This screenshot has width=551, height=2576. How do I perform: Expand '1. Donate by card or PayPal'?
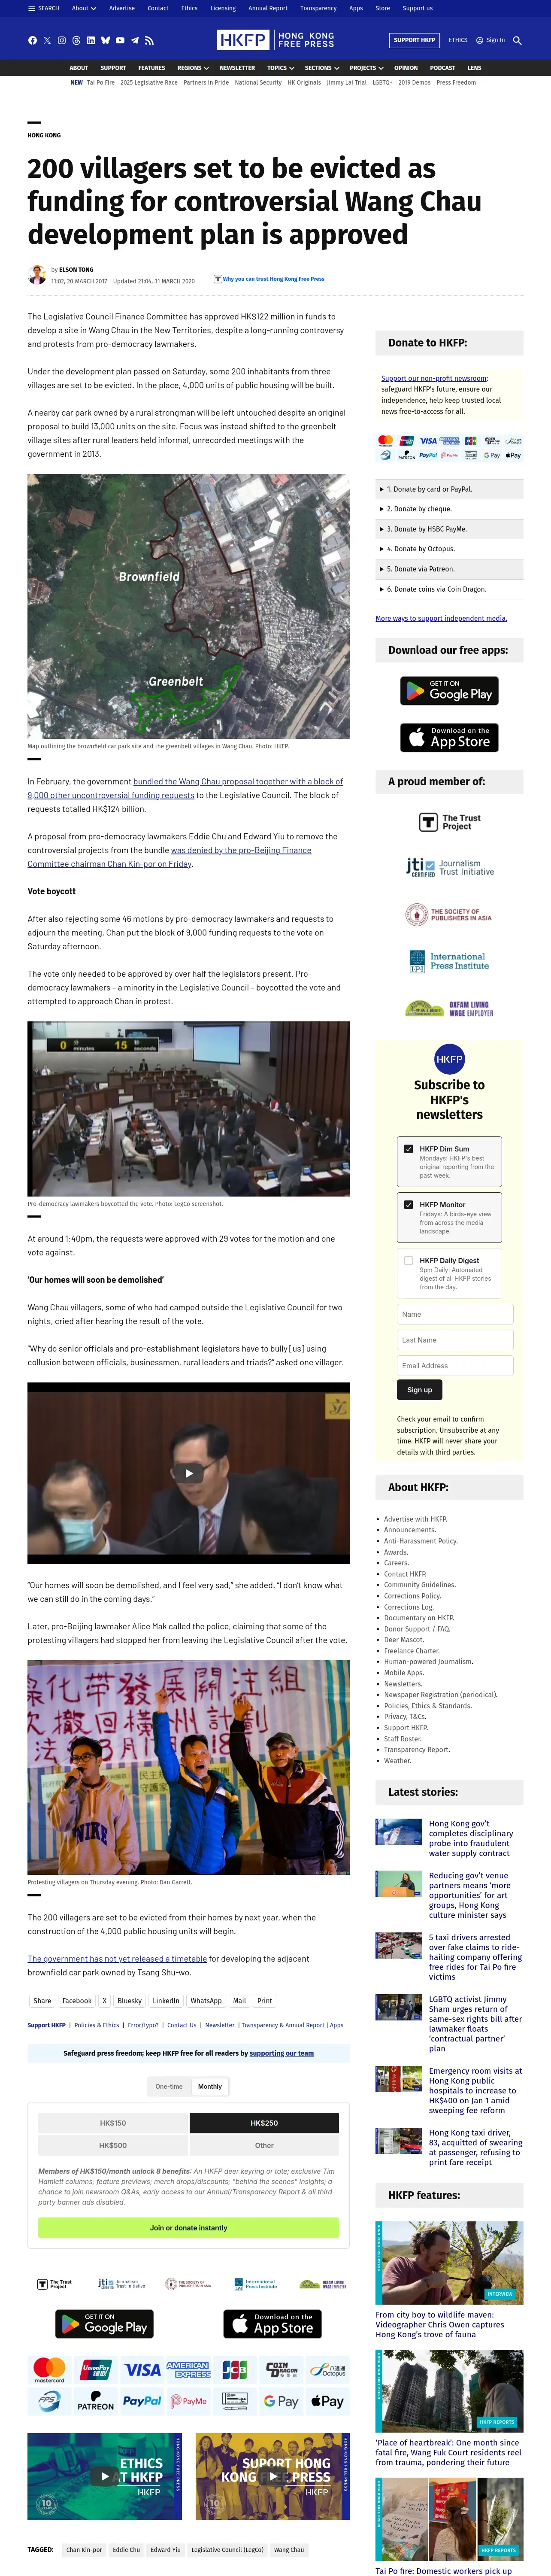(x=449, y=489)
